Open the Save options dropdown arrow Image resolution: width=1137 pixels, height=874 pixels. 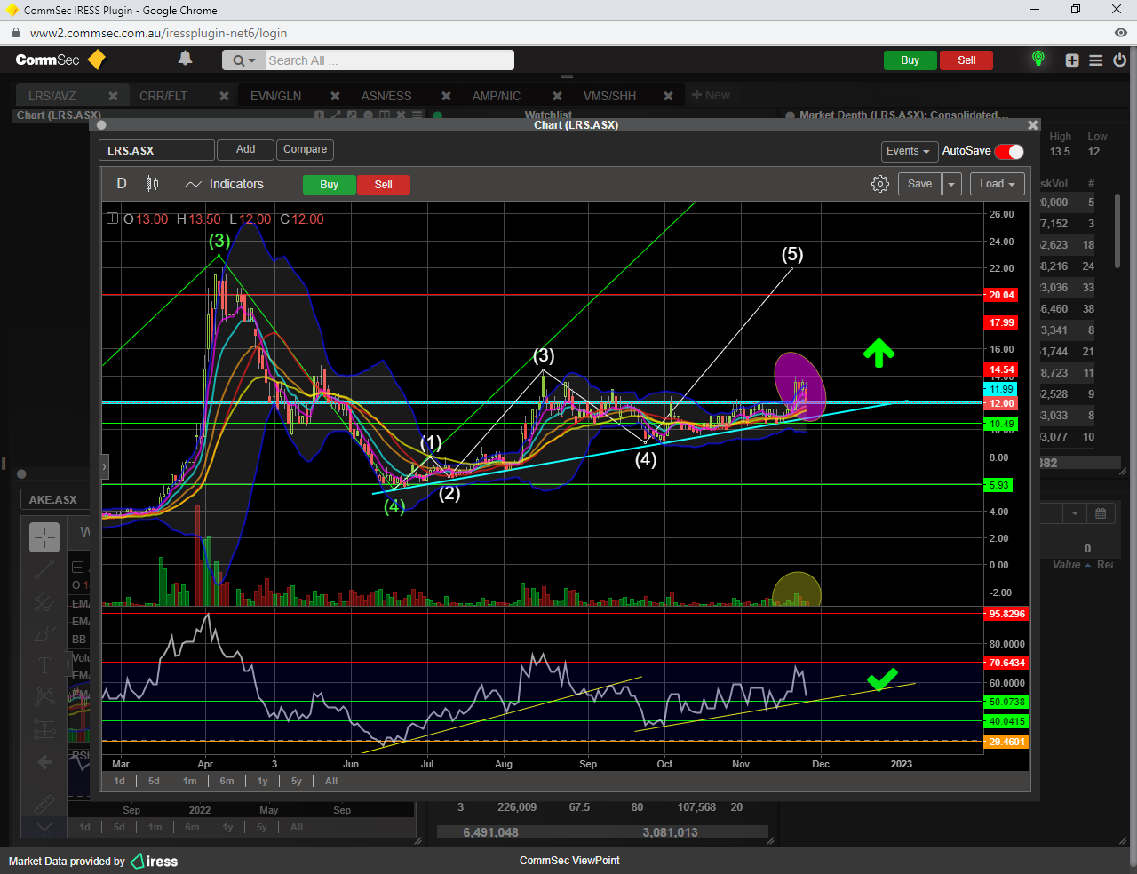point(951,184)
